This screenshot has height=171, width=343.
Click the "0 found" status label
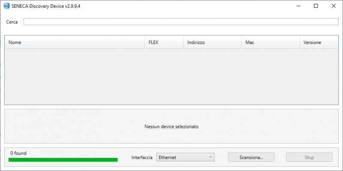click(18, 153)
